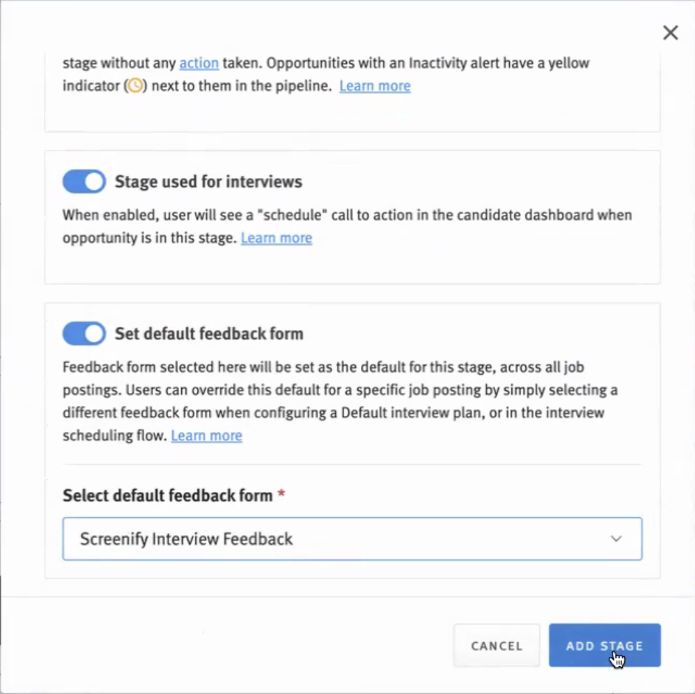Click the red required asterisk
The height and width of the screenshot is (694, 695).
click(282, 495)
